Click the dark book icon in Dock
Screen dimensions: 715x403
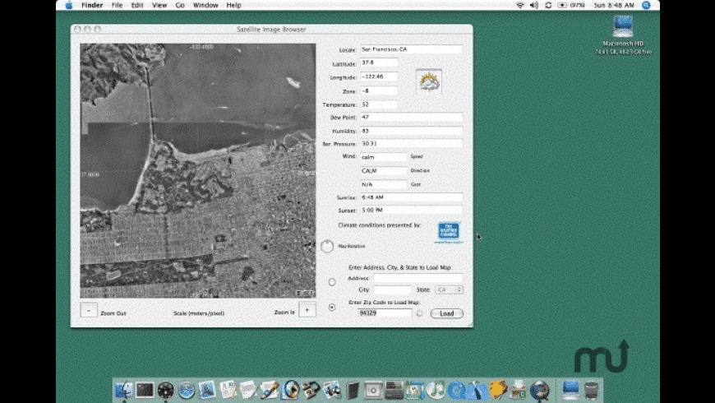353,391
